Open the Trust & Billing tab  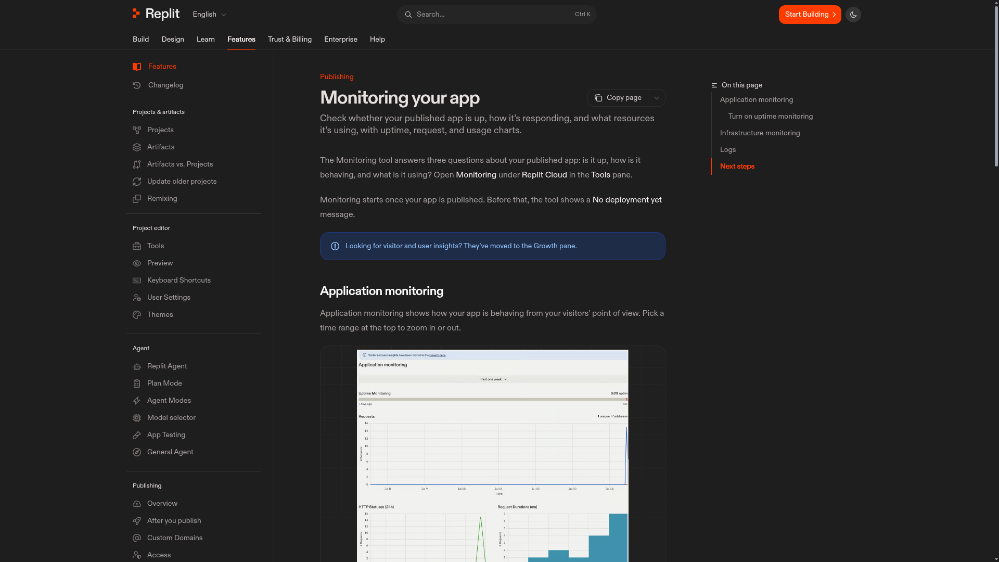click(290, 40)
